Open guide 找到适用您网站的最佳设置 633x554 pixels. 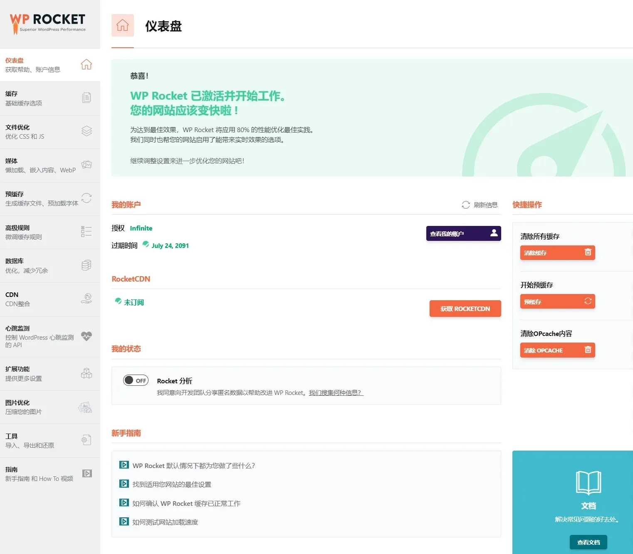coord(172,484)
